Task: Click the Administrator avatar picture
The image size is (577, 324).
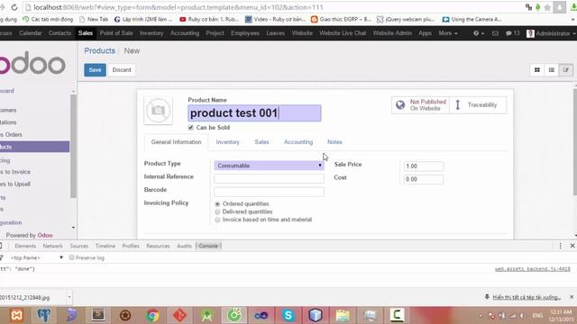Action: pyautogui.click(x=530, y=33)
